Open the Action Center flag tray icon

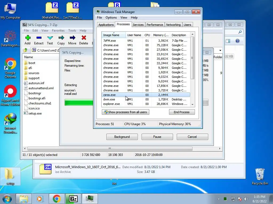point(240,199)
